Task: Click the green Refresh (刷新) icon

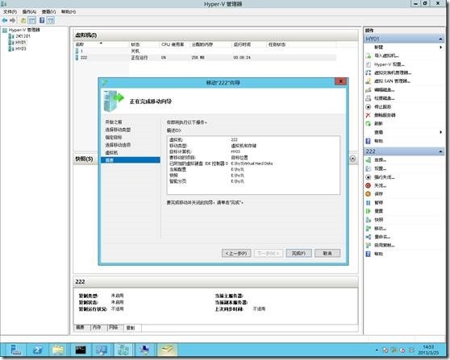Action: click(x=369, y=123)
